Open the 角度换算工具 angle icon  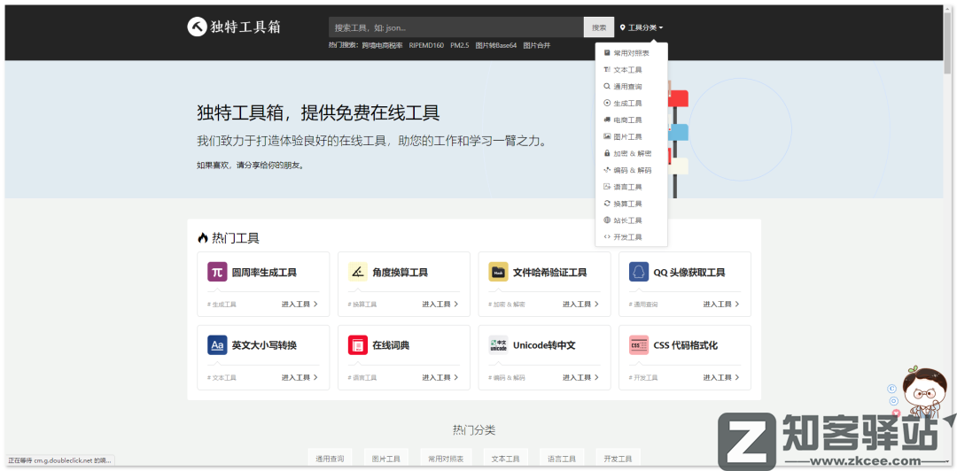click(358, 272)
